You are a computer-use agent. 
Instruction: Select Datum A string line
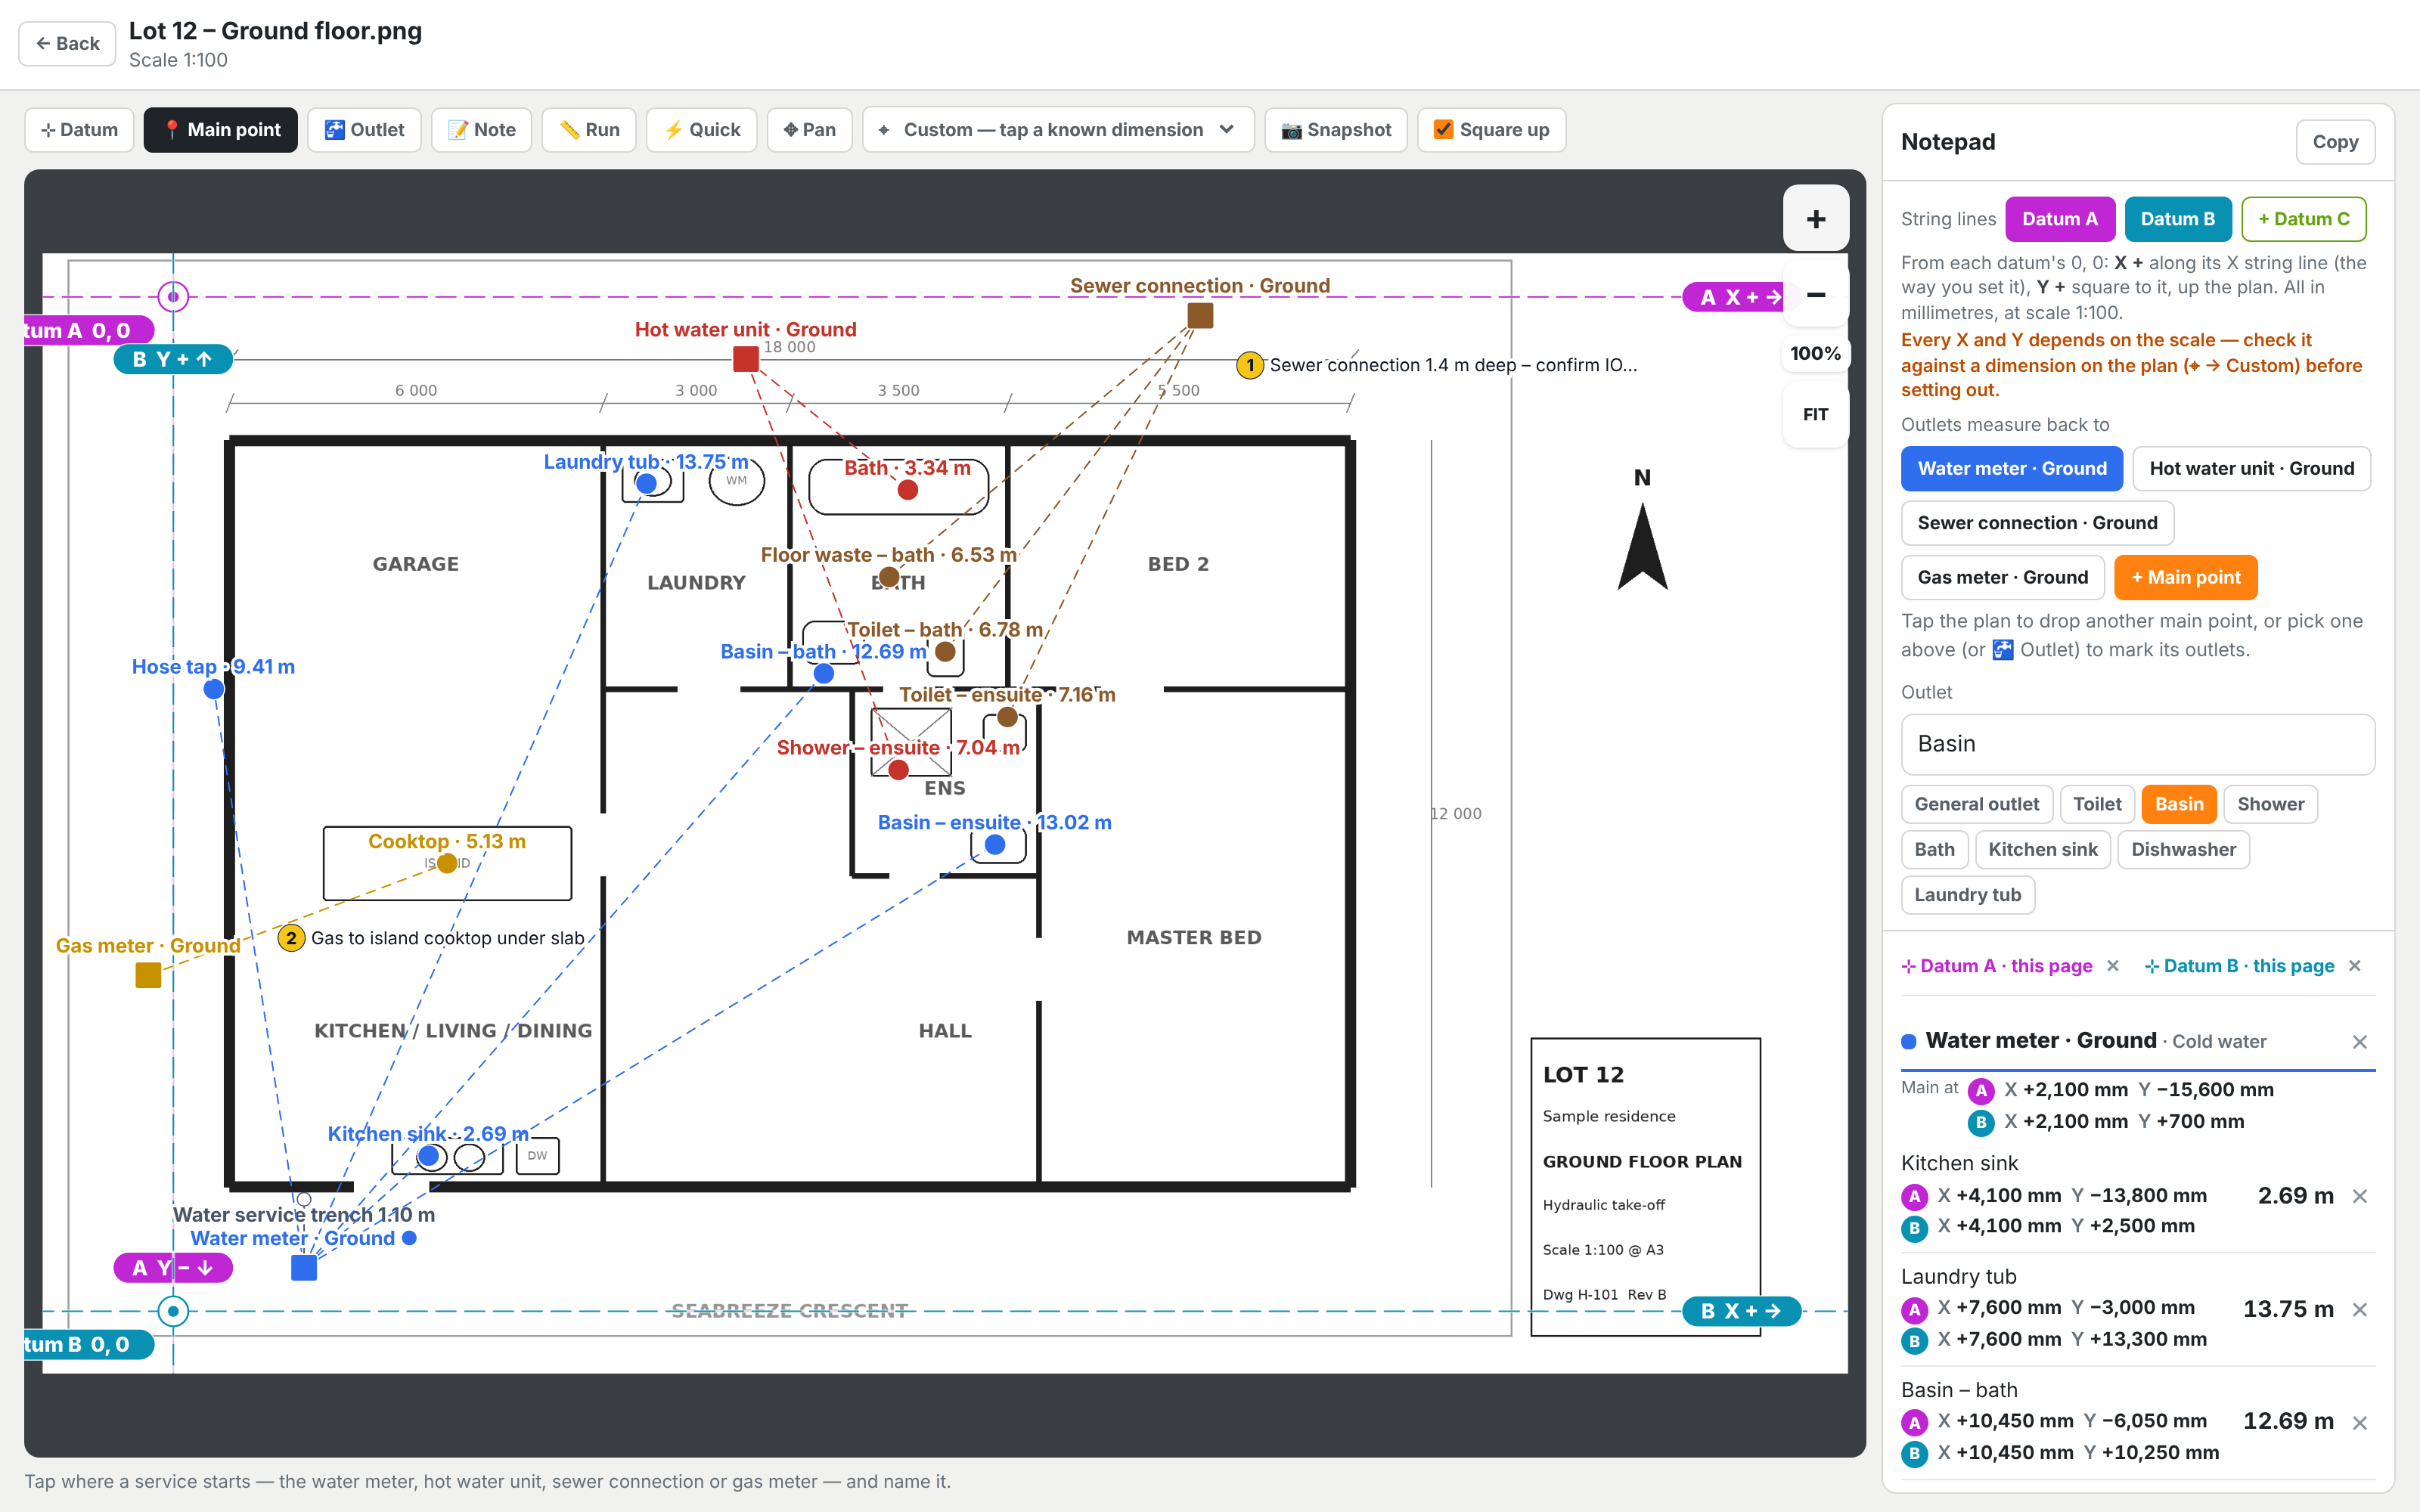(x=2060, y=219)
